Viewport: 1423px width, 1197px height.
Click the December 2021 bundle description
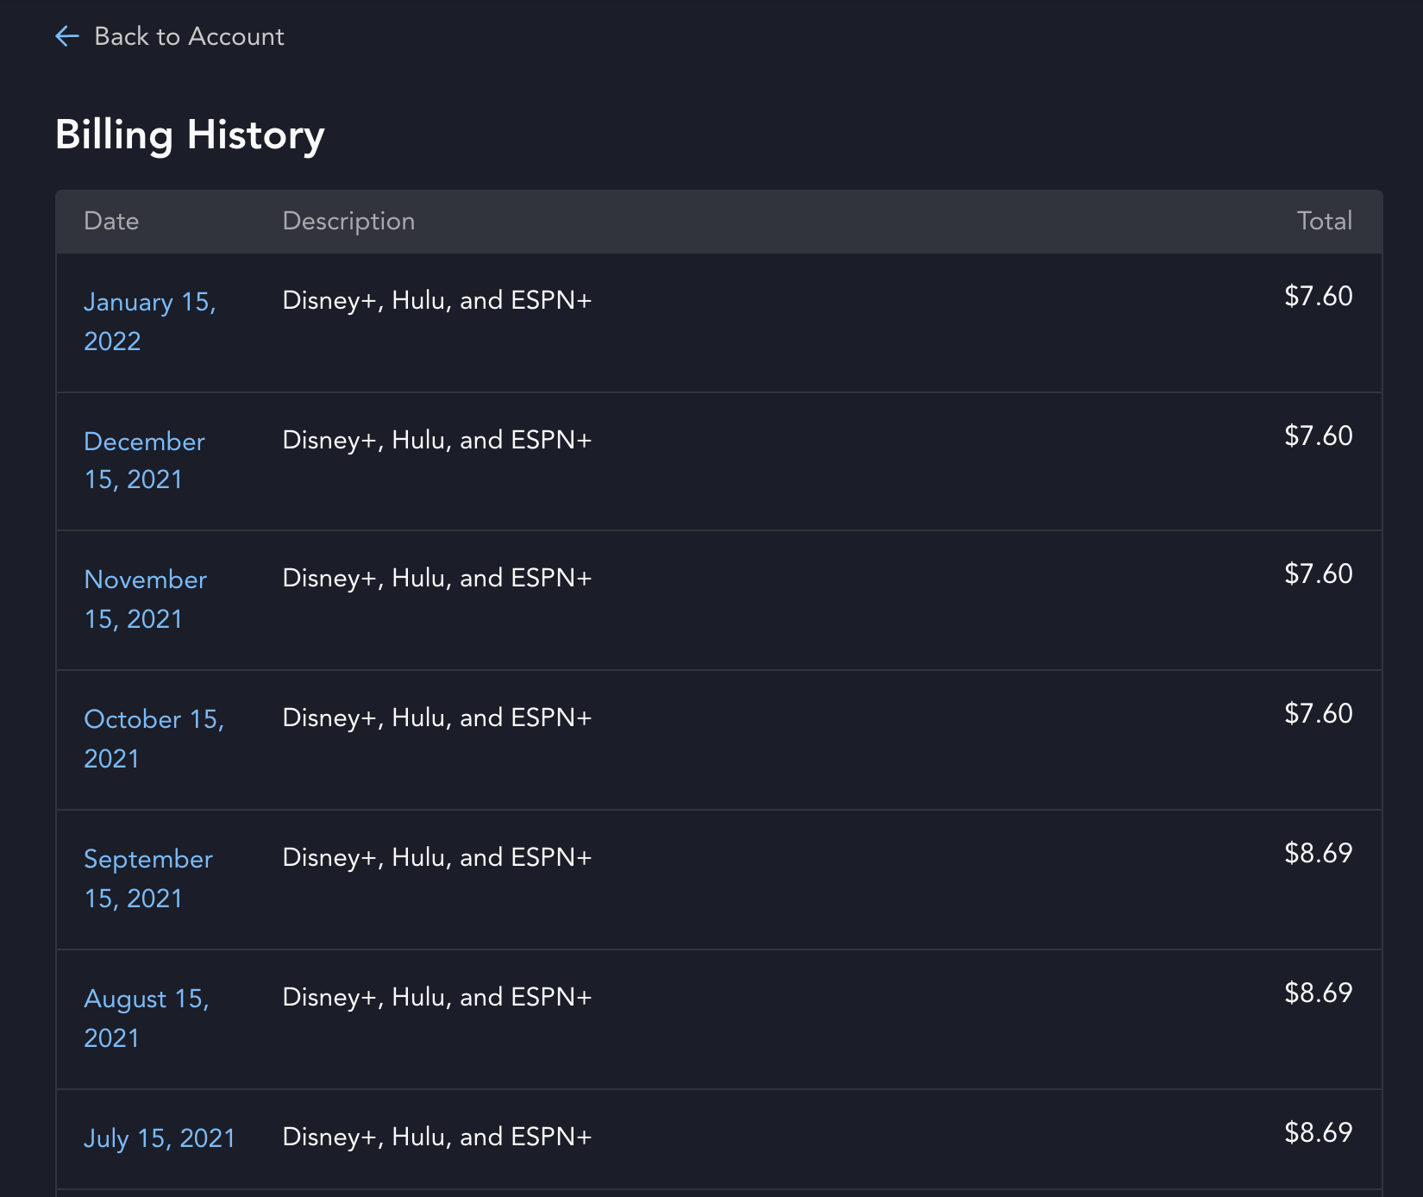coord(436,441)
